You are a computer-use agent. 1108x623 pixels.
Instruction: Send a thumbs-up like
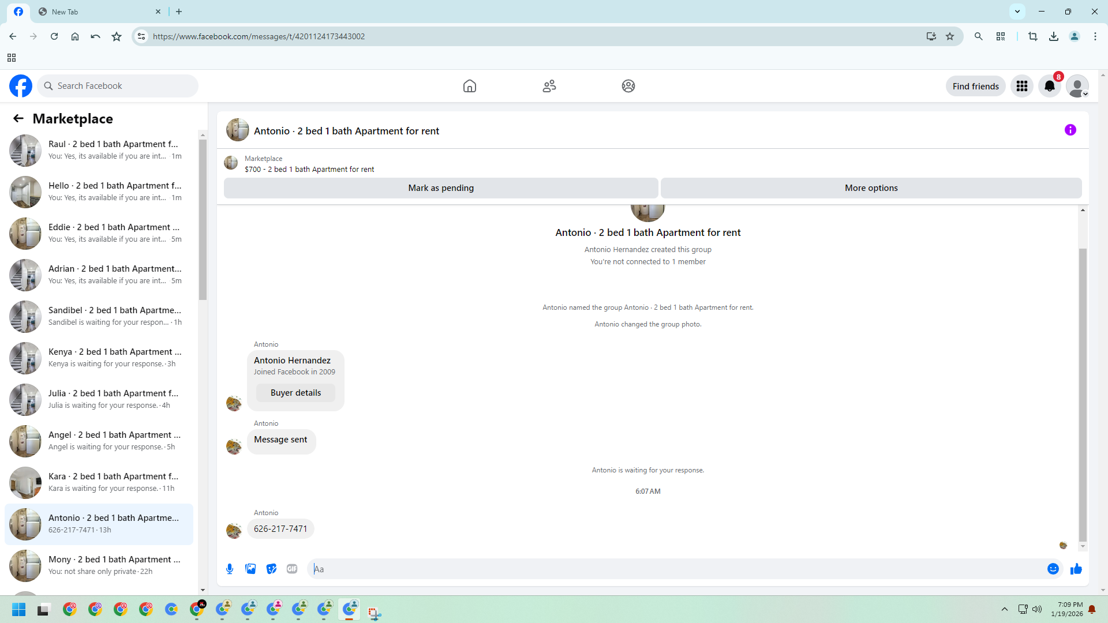(x=1076, y=569)
